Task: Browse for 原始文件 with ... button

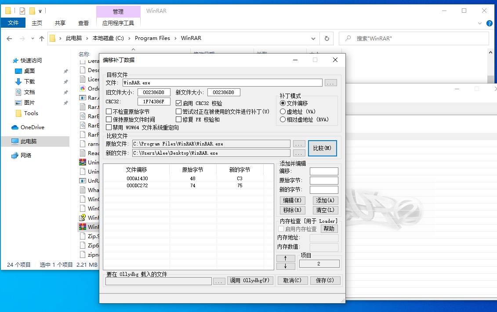Action: point(299,144)
